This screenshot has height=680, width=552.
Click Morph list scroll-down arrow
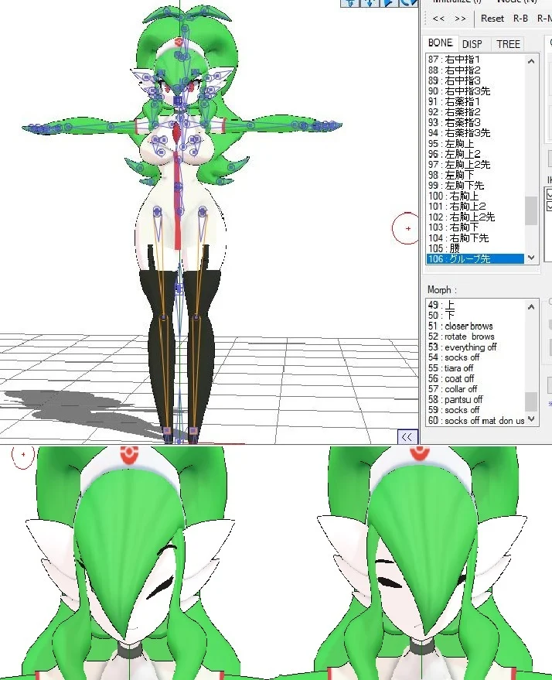click(x=531, y=419)
